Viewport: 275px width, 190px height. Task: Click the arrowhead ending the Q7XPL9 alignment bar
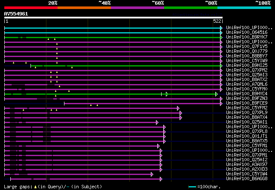[x=181, y=113]
